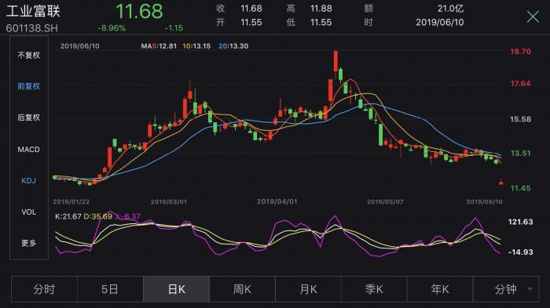550x308 pixels.
Task: Click the price axis label 17.64
Action: click(520, 83)
